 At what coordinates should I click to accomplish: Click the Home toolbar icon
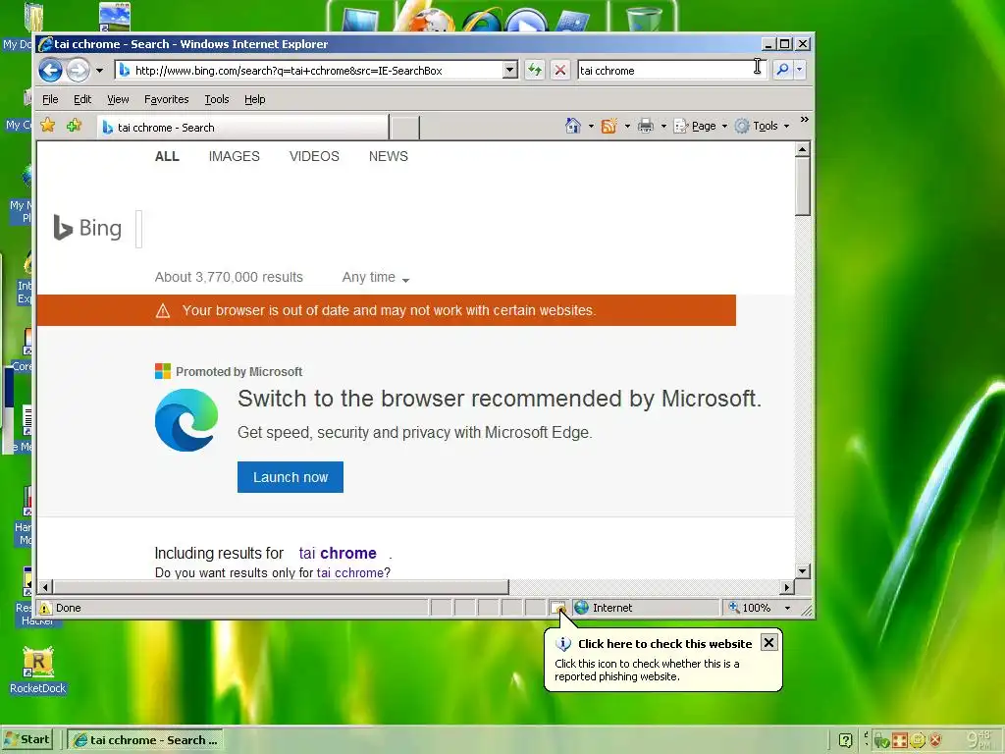pos(573,126)
